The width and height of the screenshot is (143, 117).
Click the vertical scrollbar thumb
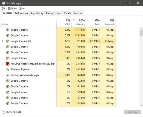[x=141, y=33]
